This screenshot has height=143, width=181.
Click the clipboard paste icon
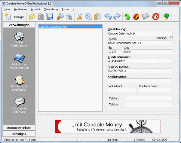click(x=97, y=17)
